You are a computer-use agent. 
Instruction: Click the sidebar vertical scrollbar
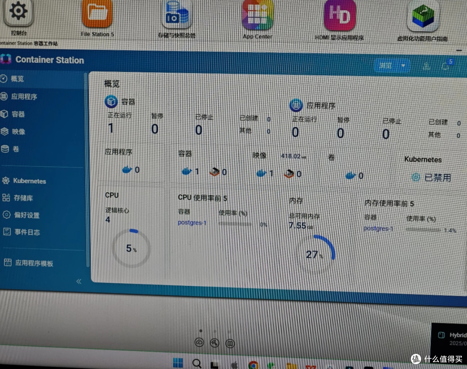coord(87,170)
